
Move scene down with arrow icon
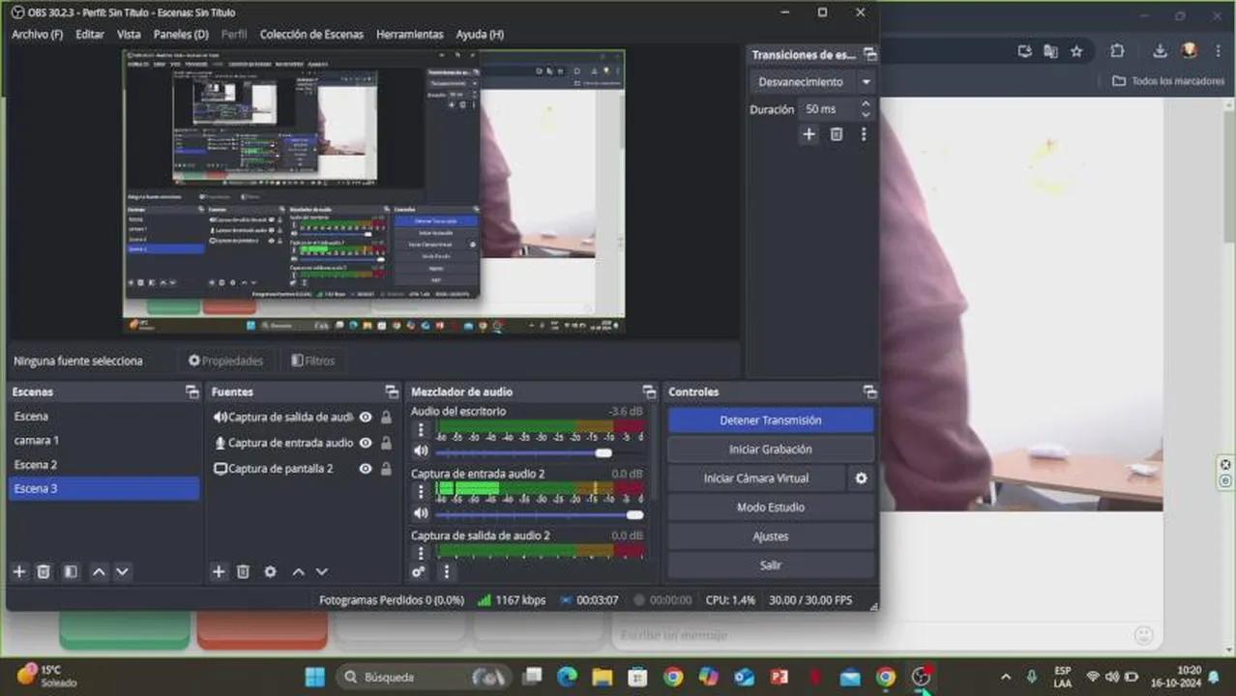(122, 571)
